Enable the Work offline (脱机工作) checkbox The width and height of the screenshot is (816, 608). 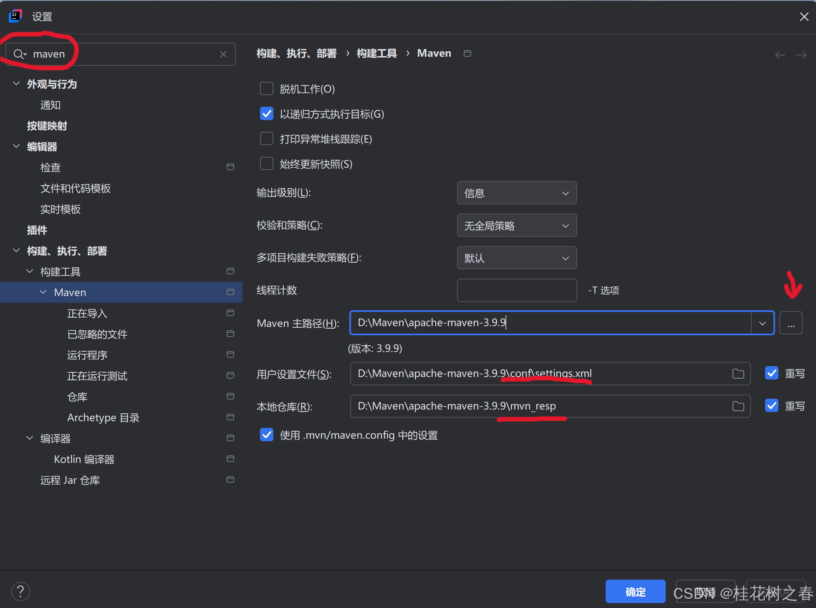267,89
